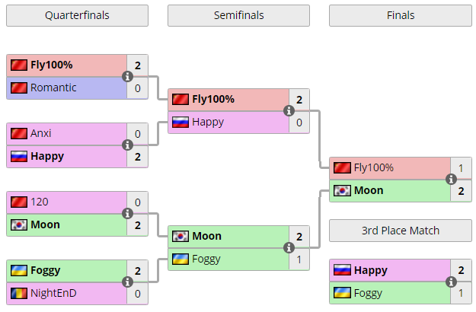Show details of Fly100% vs Happy semifinal
The height and width of the screenshot is (312, 476).
tap(289, 110)
